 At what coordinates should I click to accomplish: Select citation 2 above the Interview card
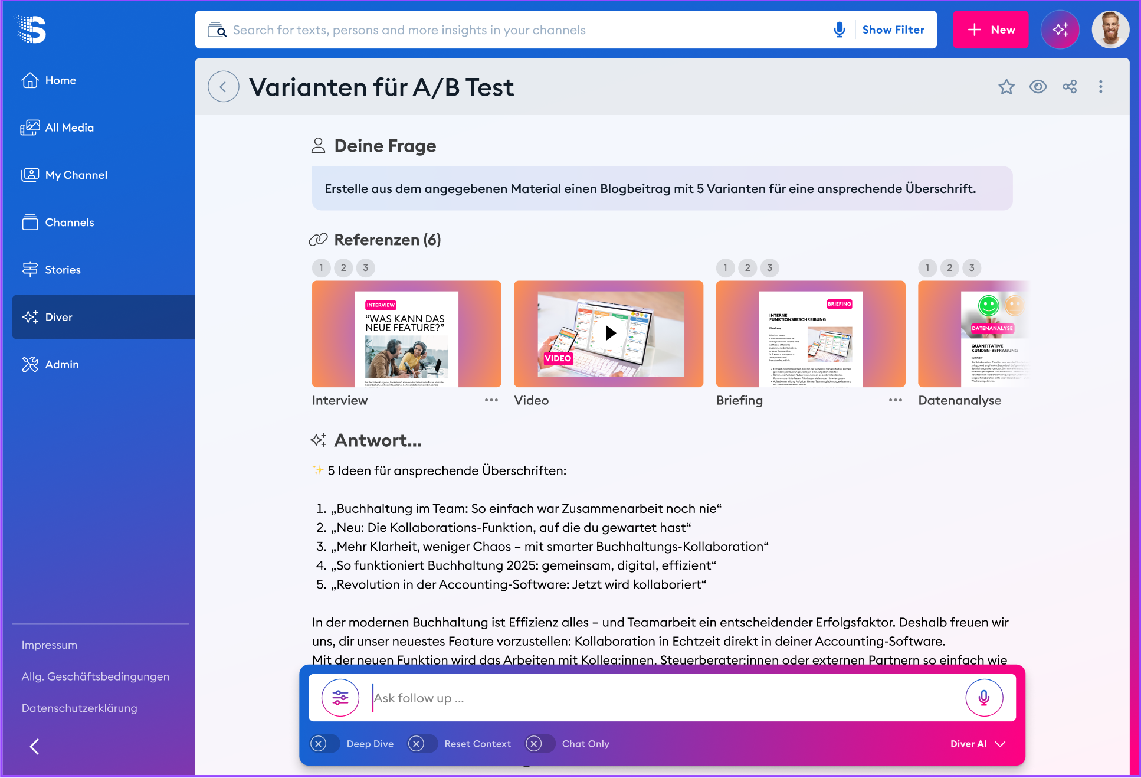343,268
